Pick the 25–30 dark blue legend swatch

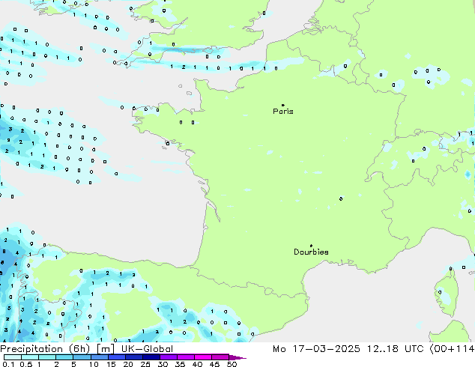[151, 357]
